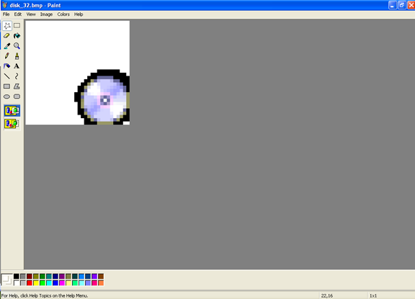
Task: Select the Brush tool
Action: coord(17,56)
